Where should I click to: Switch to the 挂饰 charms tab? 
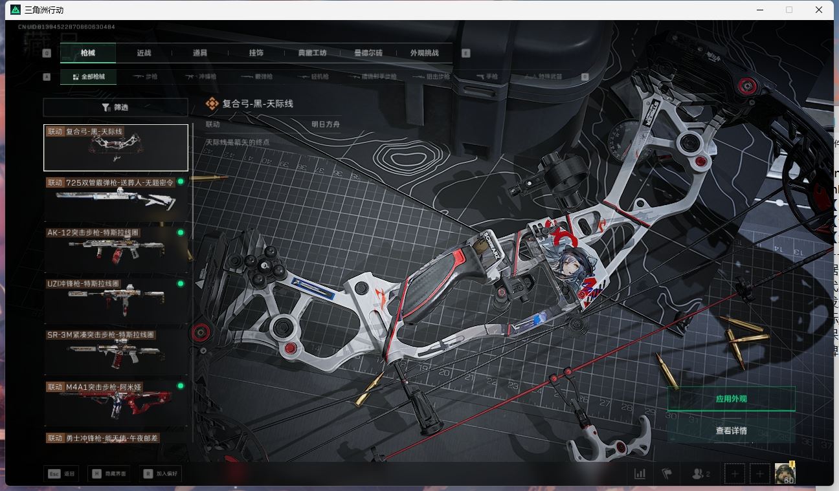(255, 53)
